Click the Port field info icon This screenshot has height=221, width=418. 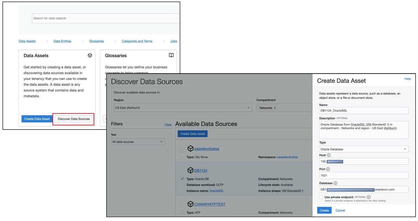click(x=328, y=169)
